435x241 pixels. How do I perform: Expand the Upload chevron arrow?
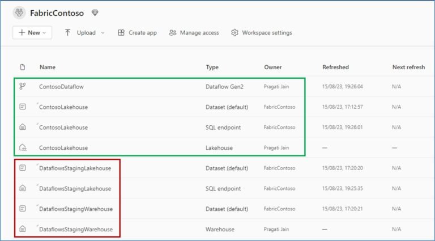click(103, 33)
